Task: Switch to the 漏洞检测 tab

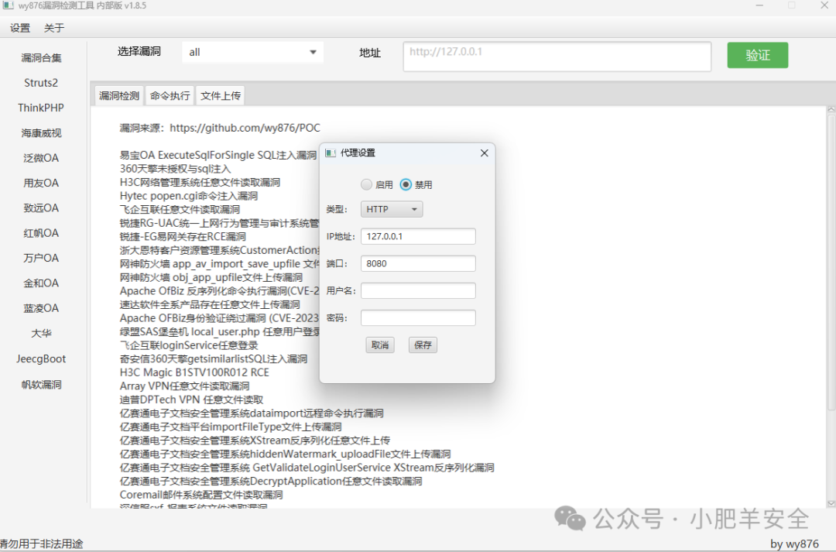Action: 119,96
